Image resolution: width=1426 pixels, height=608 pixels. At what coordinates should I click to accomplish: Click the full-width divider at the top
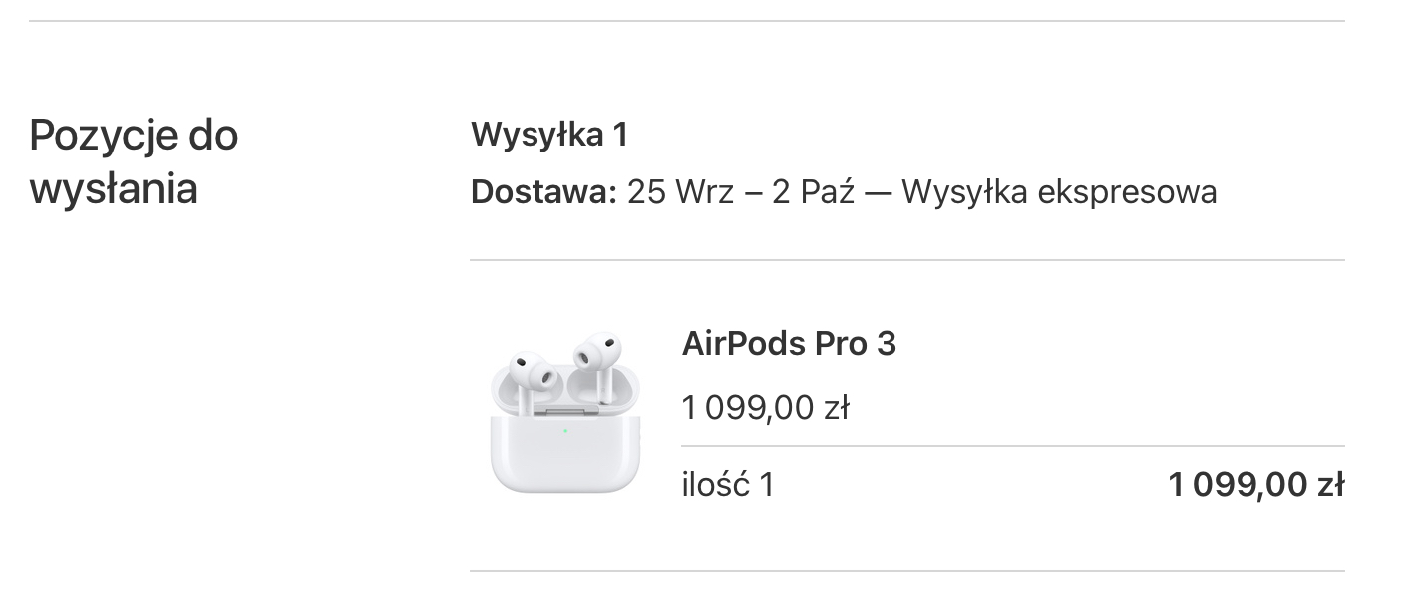[x=686, y=21]
